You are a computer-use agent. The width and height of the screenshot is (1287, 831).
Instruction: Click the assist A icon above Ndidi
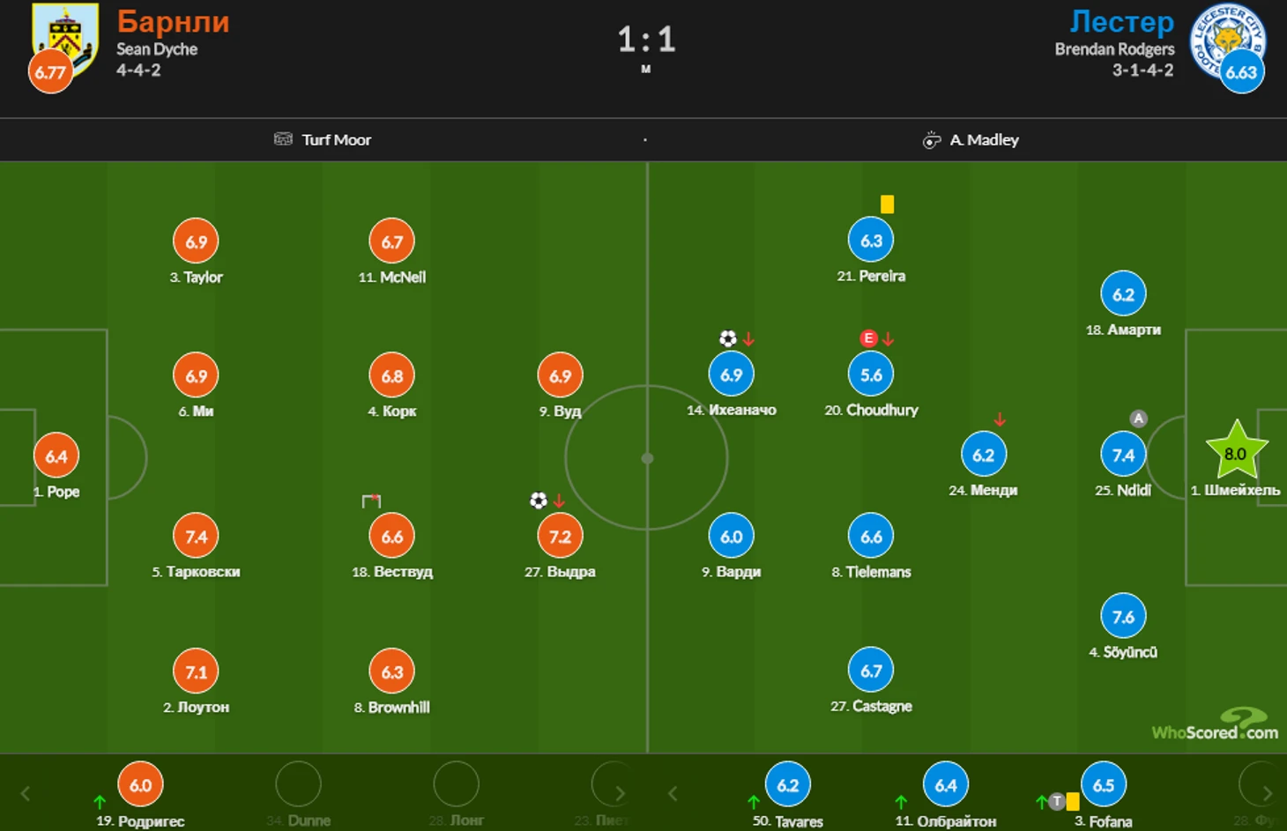(1139, 419)
